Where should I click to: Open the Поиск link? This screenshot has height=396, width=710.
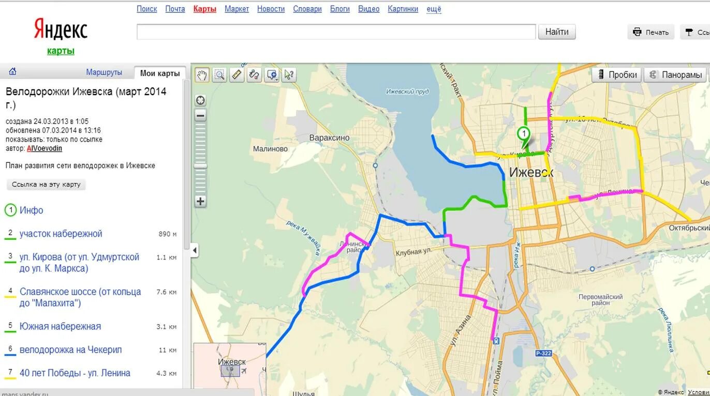[x=147, y=9]
